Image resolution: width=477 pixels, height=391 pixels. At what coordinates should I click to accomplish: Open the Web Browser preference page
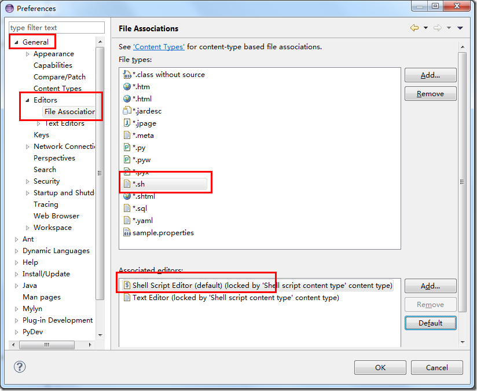point(56,216)
